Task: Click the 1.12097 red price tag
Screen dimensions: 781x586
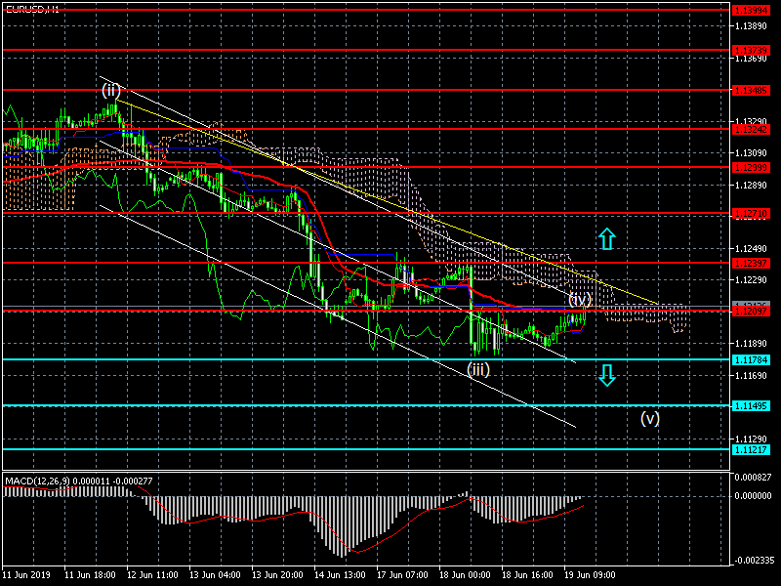Action: 751,311
